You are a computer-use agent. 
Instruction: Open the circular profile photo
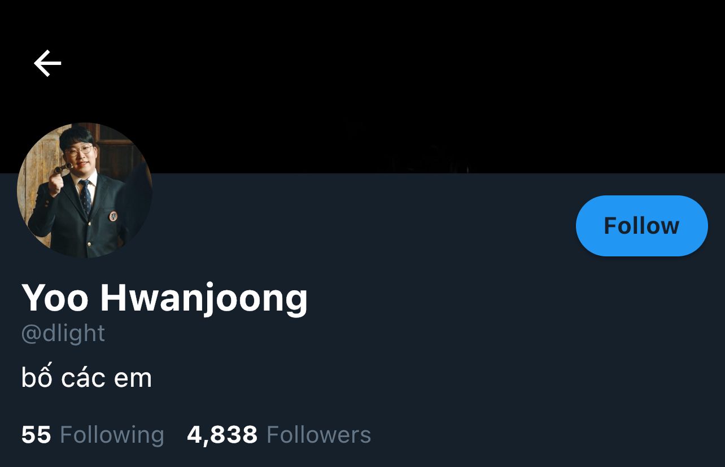coord(85,190)
